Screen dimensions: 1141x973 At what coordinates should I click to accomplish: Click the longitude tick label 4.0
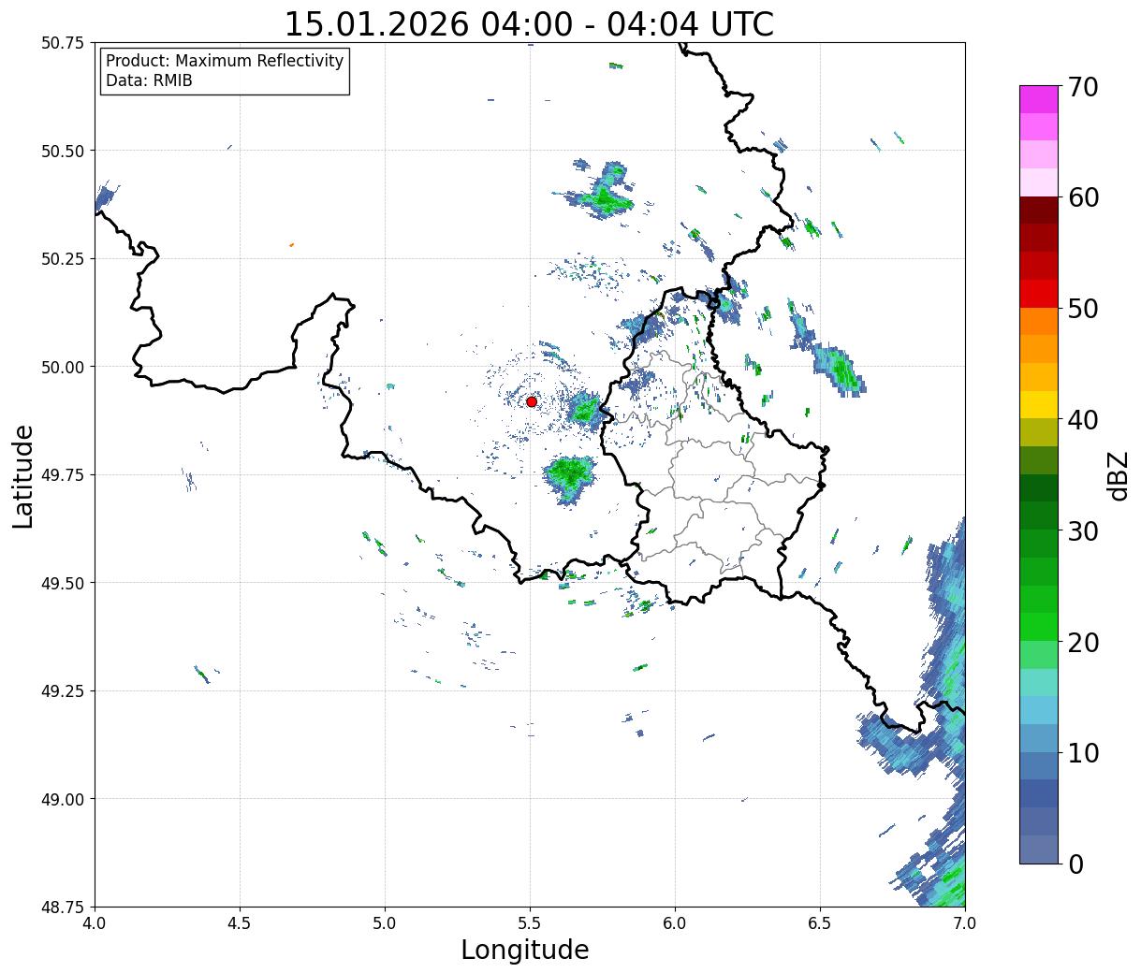(95, 923)
